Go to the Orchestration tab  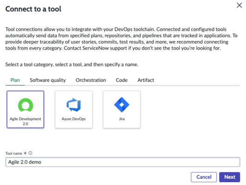pos(91,80)
